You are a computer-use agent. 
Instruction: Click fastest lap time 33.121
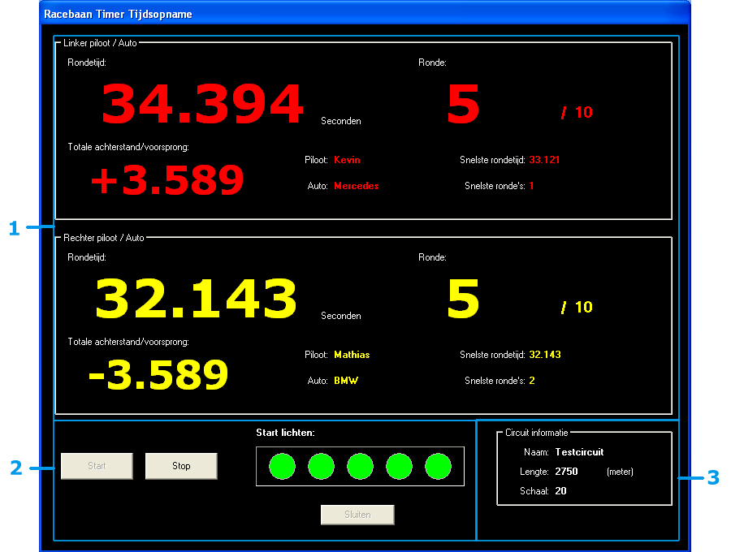[544, 160]
